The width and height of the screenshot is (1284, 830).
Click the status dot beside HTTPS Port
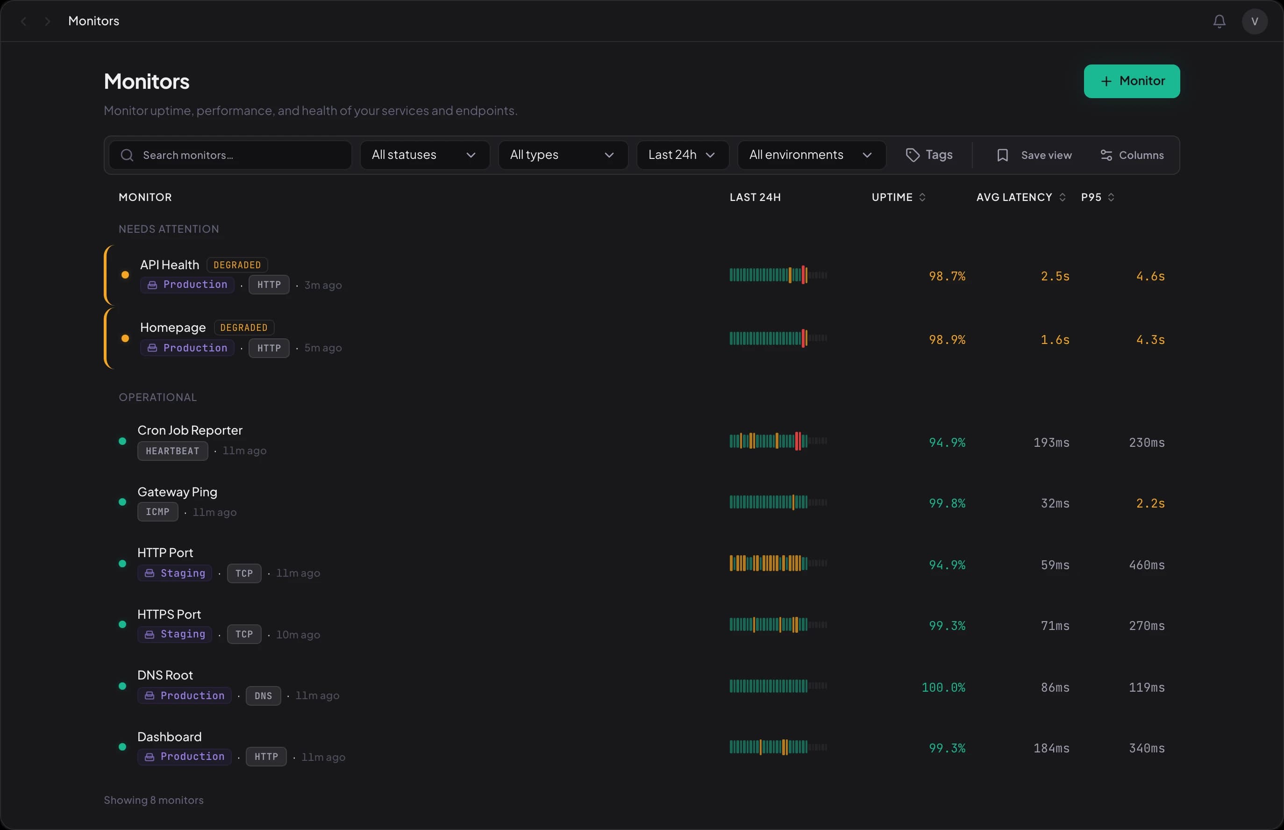(122, 625)
